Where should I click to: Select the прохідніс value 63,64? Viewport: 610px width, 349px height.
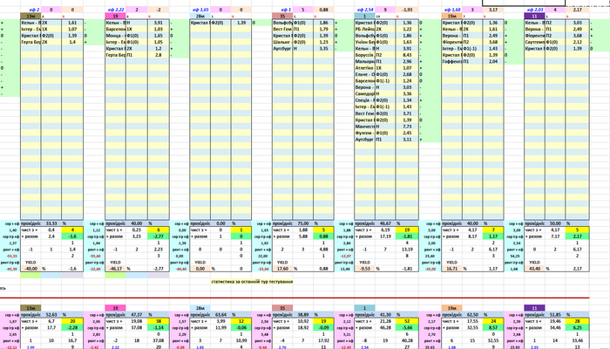220,315
